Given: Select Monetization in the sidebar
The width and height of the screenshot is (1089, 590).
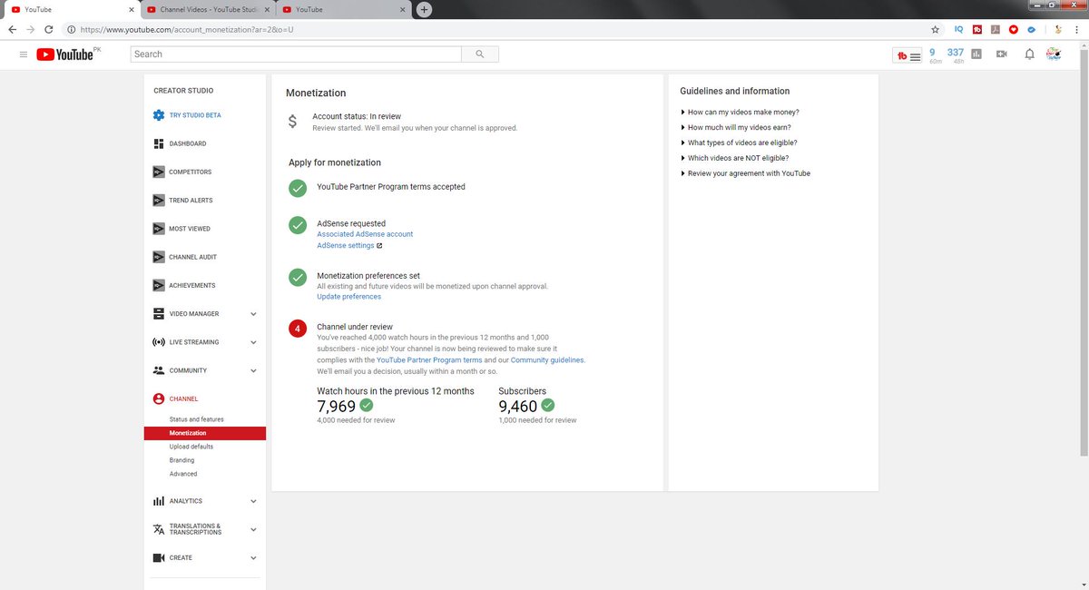Looking at the screenshot, I should click(x=205, y=433).
